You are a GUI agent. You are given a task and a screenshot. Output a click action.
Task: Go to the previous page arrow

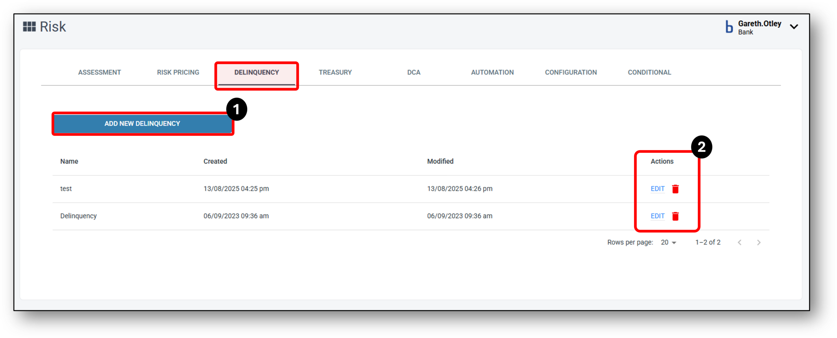740,242
